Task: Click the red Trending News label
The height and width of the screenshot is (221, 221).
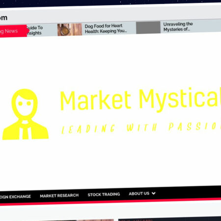Action: click(x=13, y=31)
